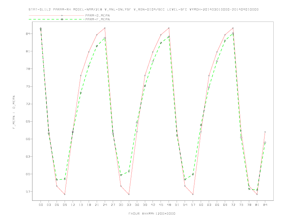
Task: Click the F_MEAN circle data point at hour 33
Action: pyautogui.click(x=129, y=172)
